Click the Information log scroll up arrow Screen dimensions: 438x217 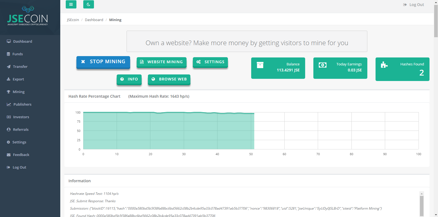coord(422,193)
